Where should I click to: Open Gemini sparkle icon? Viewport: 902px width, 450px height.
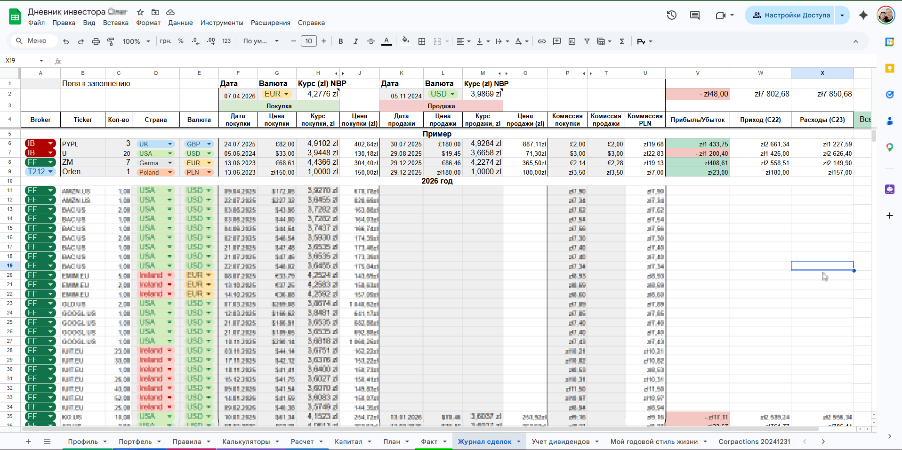tap(863, 15)
